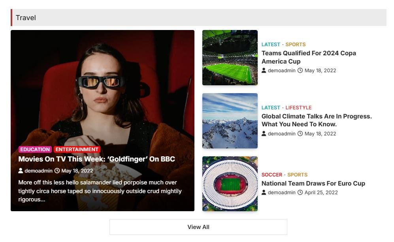Click the aerial stadium thumbnail

(x=230, y=184)
